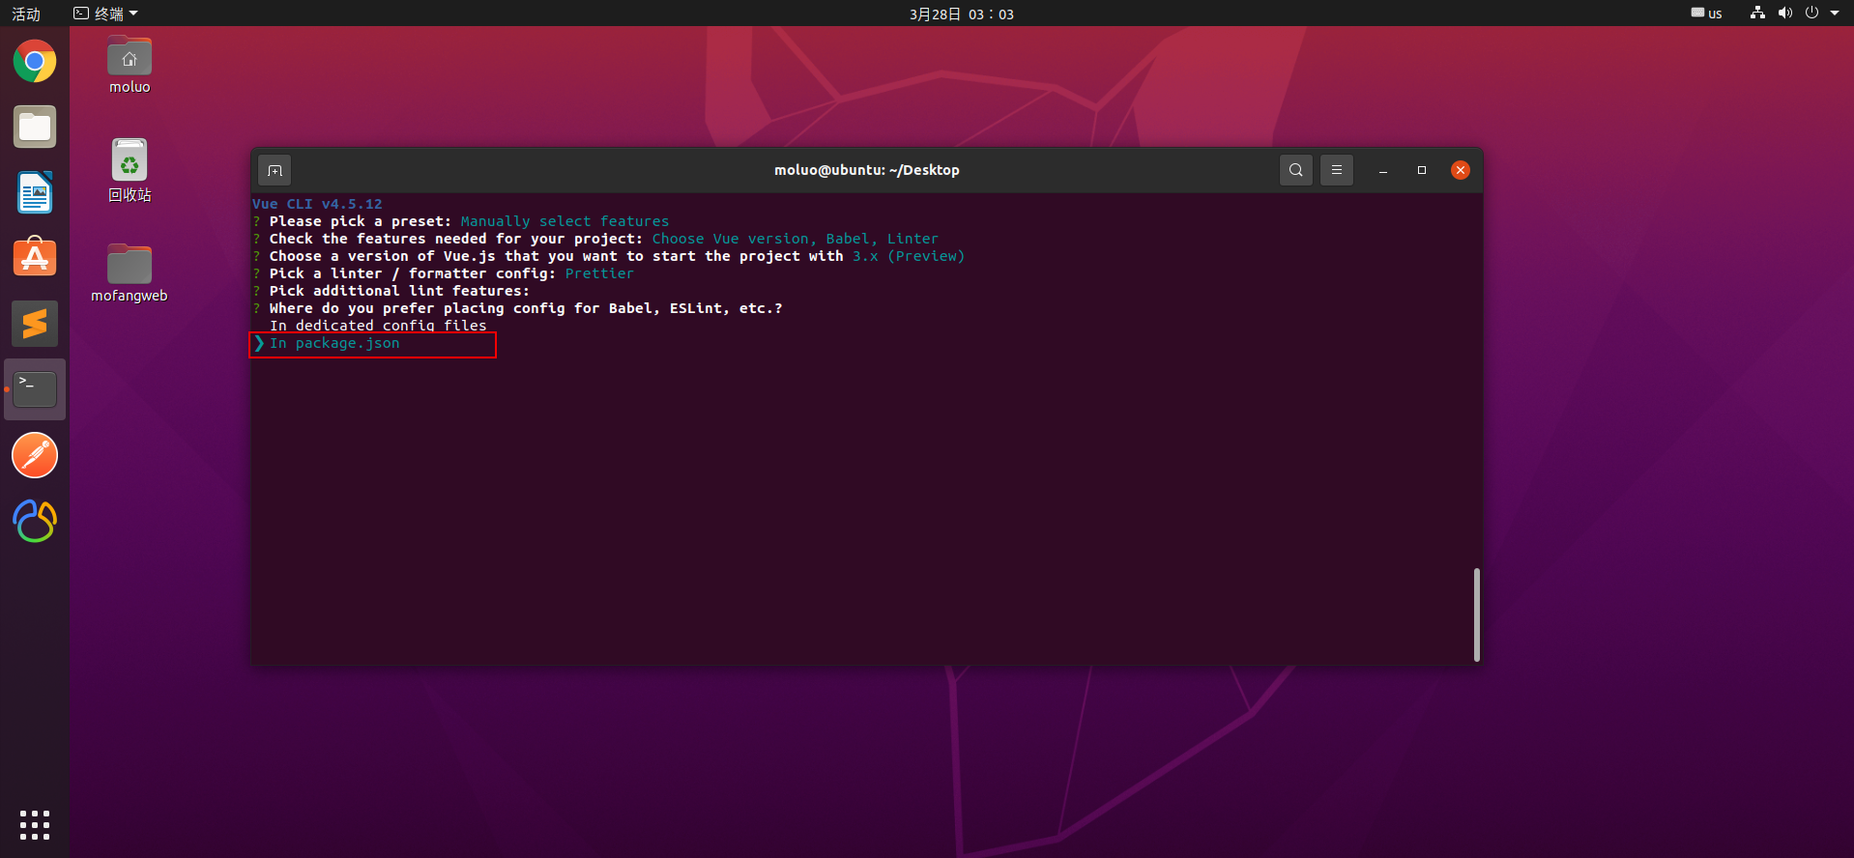Click the '3.x (Preview)' version text
The image size is (1854, 858).
909,256
